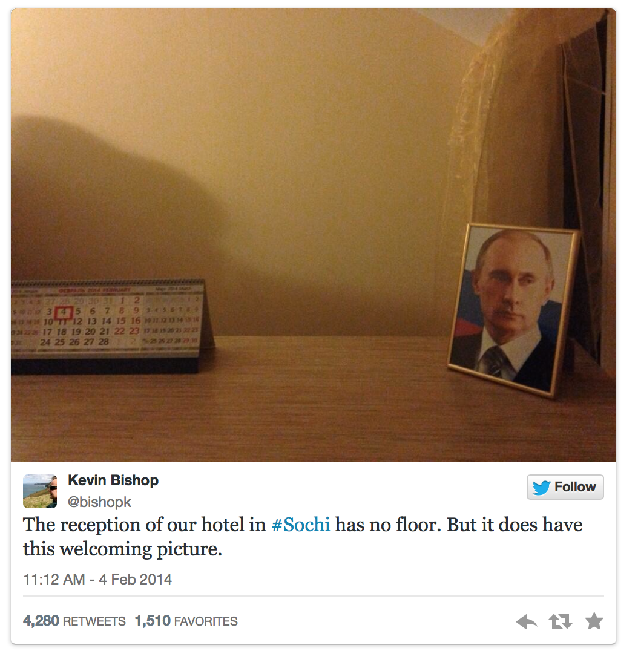Screen dimensions: 638x668
Task: Favorite the tweet with the star icon
Action: pos(594,621)
